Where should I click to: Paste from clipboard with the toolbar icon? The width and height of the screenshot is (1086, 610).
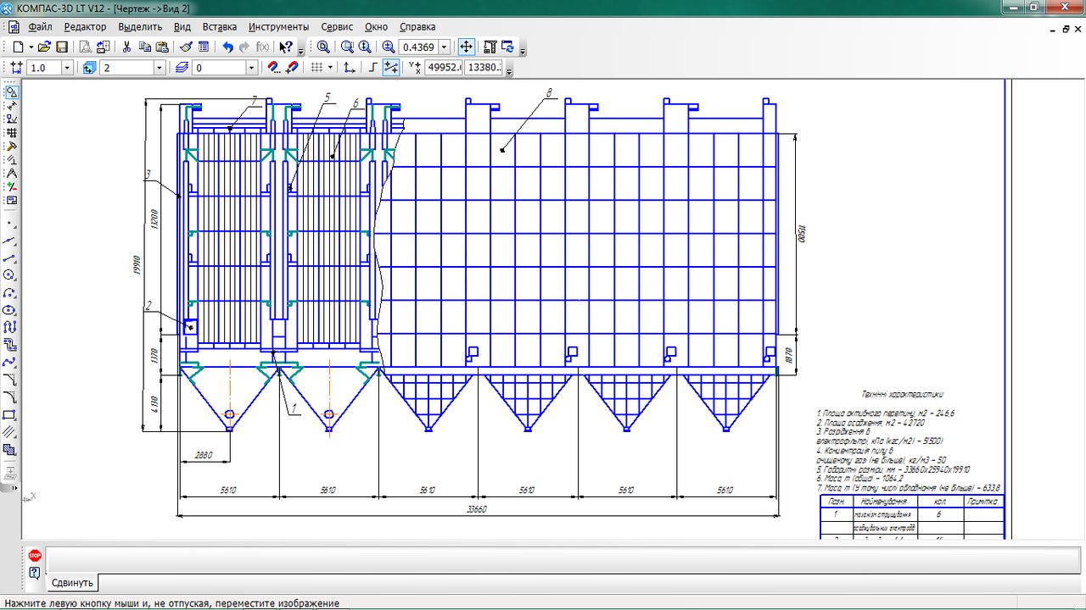pyautogui.click(x=161, y=47)
